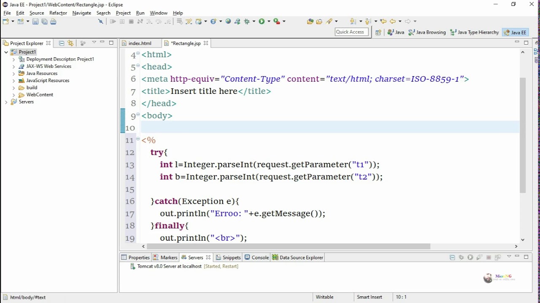This screenshot has width=540, height=303.
Task: Minimize the Project Explorer panel
Action: tap(102, 42)
